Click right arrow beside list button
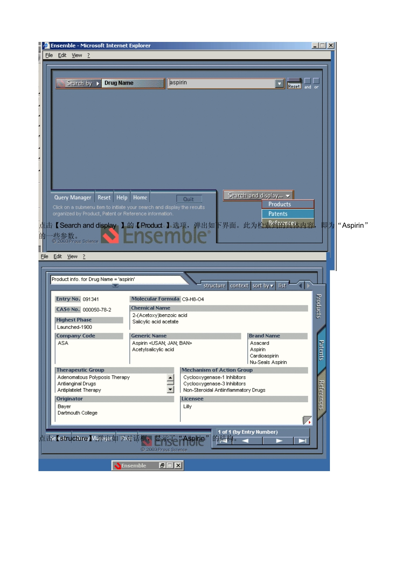Viewport: 406px width, 575px height. point(308,285)
